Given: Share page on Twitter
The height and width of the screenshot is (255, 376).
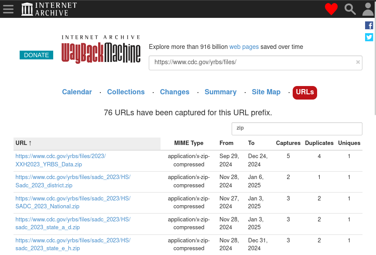Looking at the screenshot, I should [369, 37].
